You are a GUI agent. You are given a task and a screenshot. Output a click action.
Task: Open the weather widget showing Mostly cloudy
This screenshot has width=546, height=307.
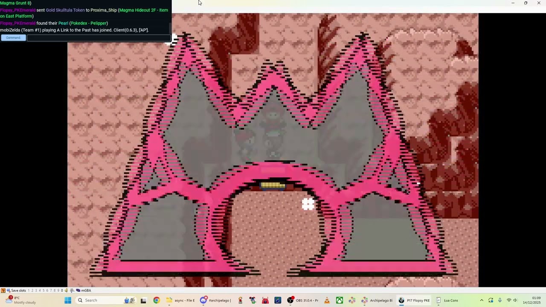coord(20,300)
